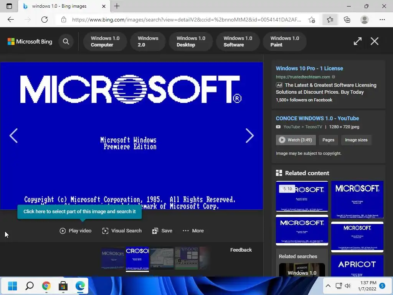Screen dimensions: 393x295
Task: Open related video thumbnail marked 5:10
Action: point(302,196)
